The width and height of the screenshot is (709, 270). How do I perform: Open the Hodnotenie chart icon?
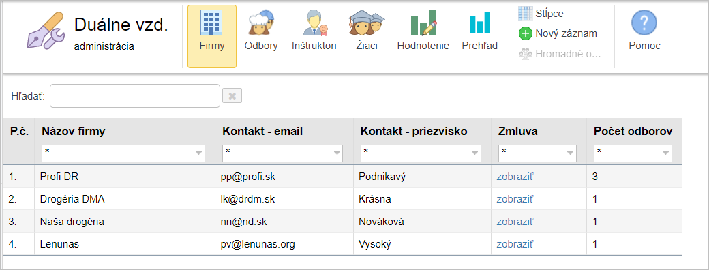click(x=423, y=23)
